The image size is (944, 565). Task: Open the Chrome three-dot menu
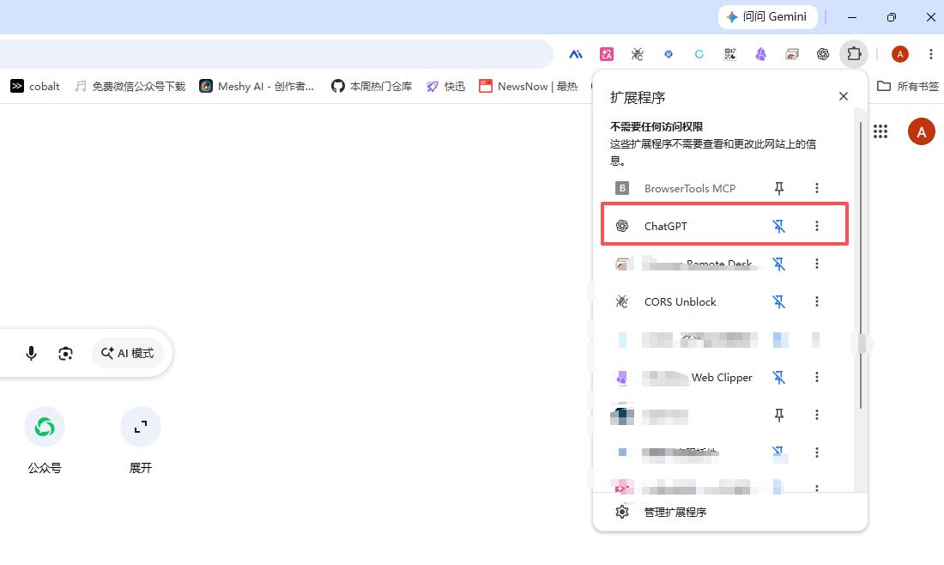pyautogui.click(x=931, y=54)
